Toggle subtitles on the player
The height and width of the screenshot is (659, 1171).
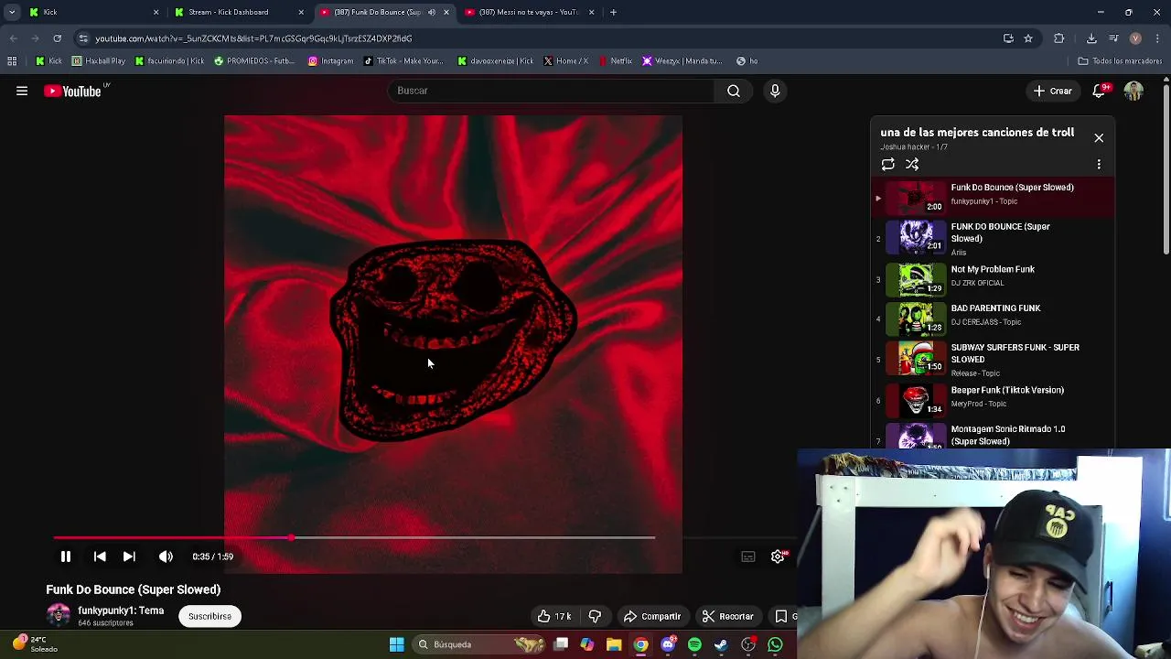[748, 556]
